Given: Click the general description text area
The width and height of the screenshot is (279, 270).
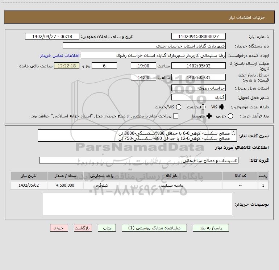Looking at the screenshot, I should coord(137,136).
